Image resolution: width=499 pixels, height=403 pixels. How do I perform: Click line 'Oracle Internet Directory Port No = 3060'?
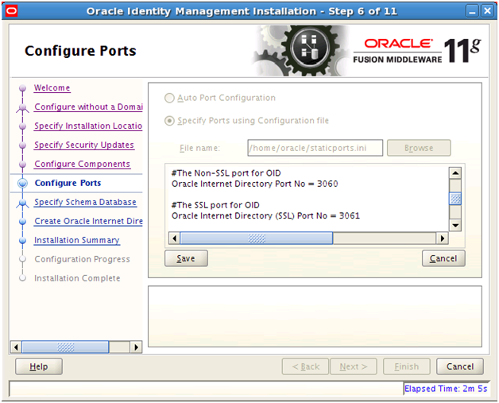254,184
